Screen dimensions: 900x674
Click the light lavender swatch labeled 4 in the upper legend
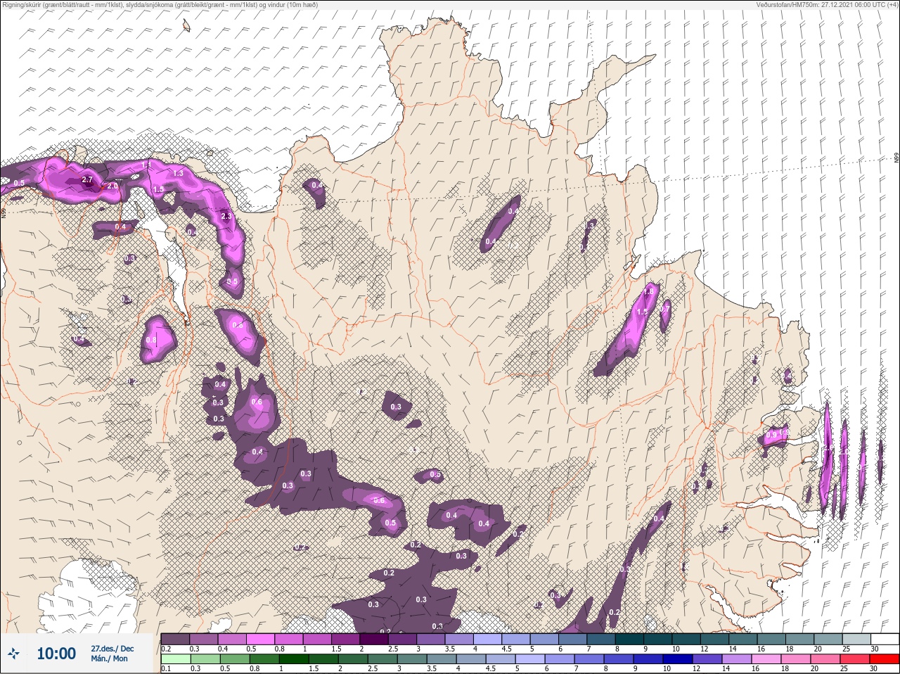(487, 639)
